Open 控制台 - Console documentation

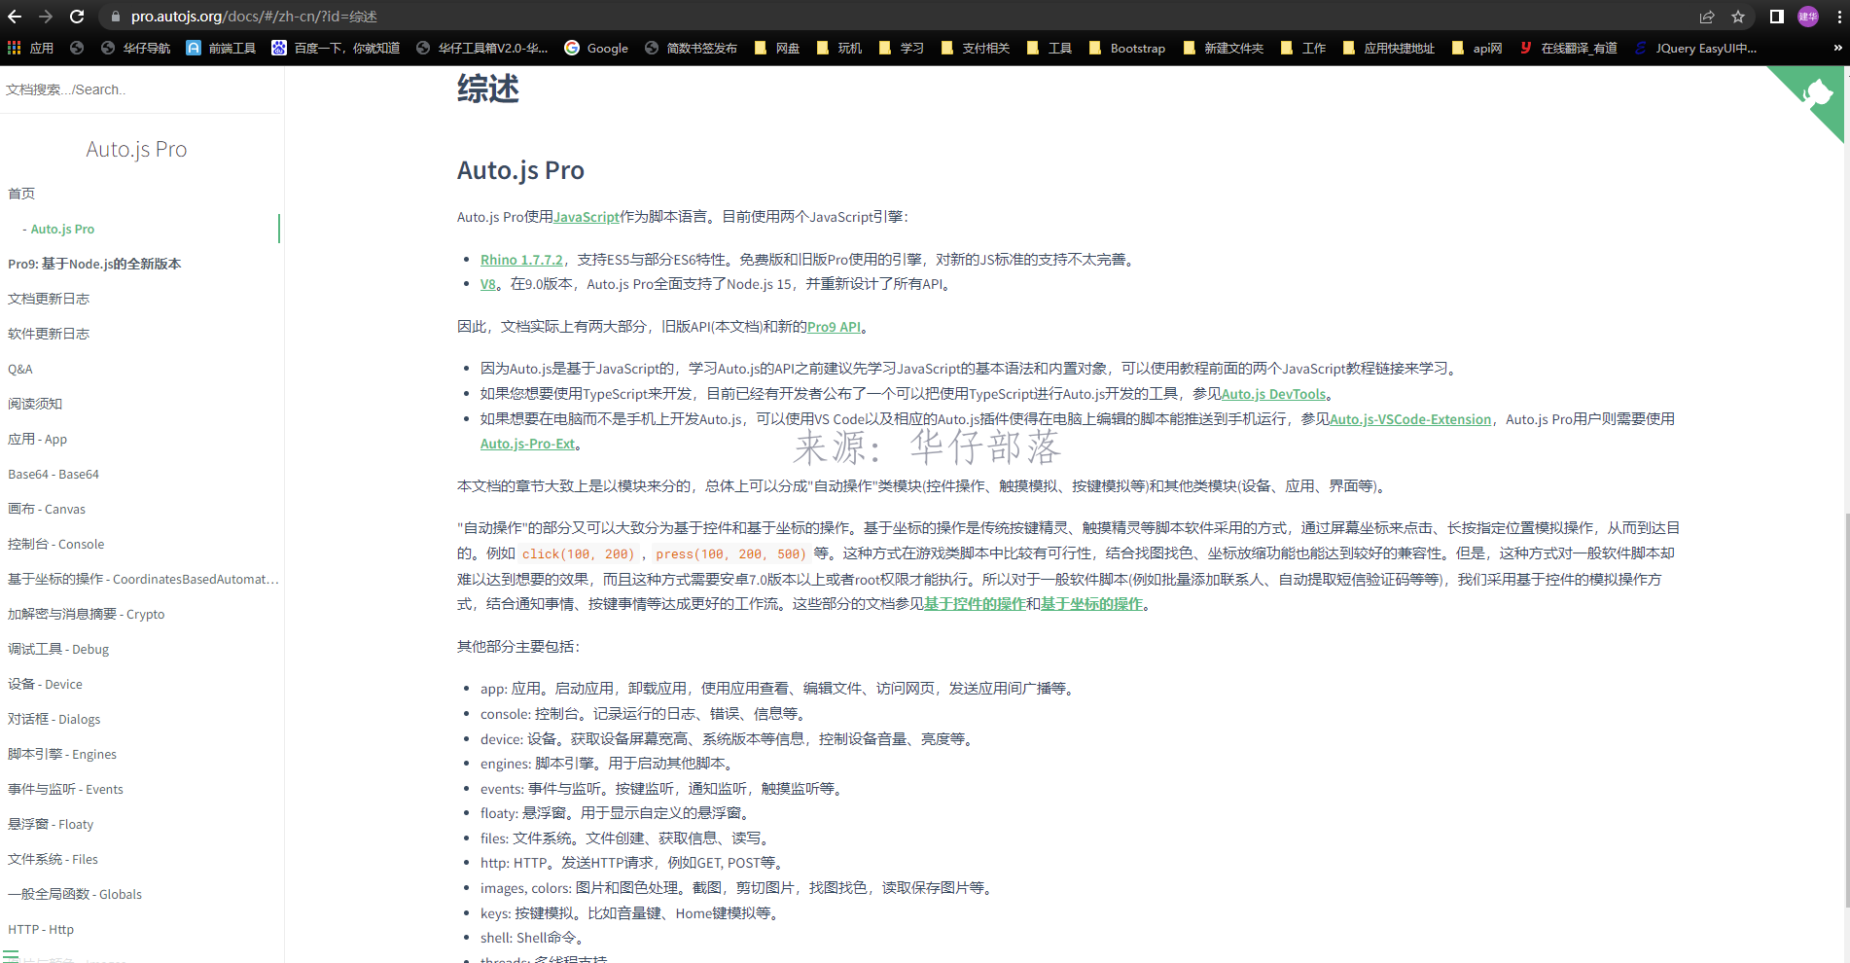click(55, 544)
